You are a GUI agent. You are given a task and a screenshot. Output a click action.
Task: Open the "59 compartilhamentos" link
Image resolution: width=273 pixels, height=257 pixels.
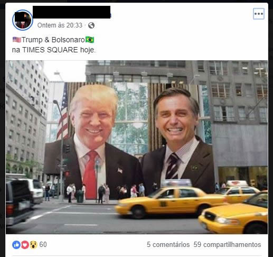pyautogui.click(x=227, y=245)
